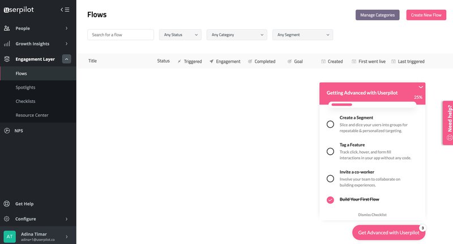Click the Search for a flow field
The width and height of the screenshot is (453, 244).
tap(121, 35)
